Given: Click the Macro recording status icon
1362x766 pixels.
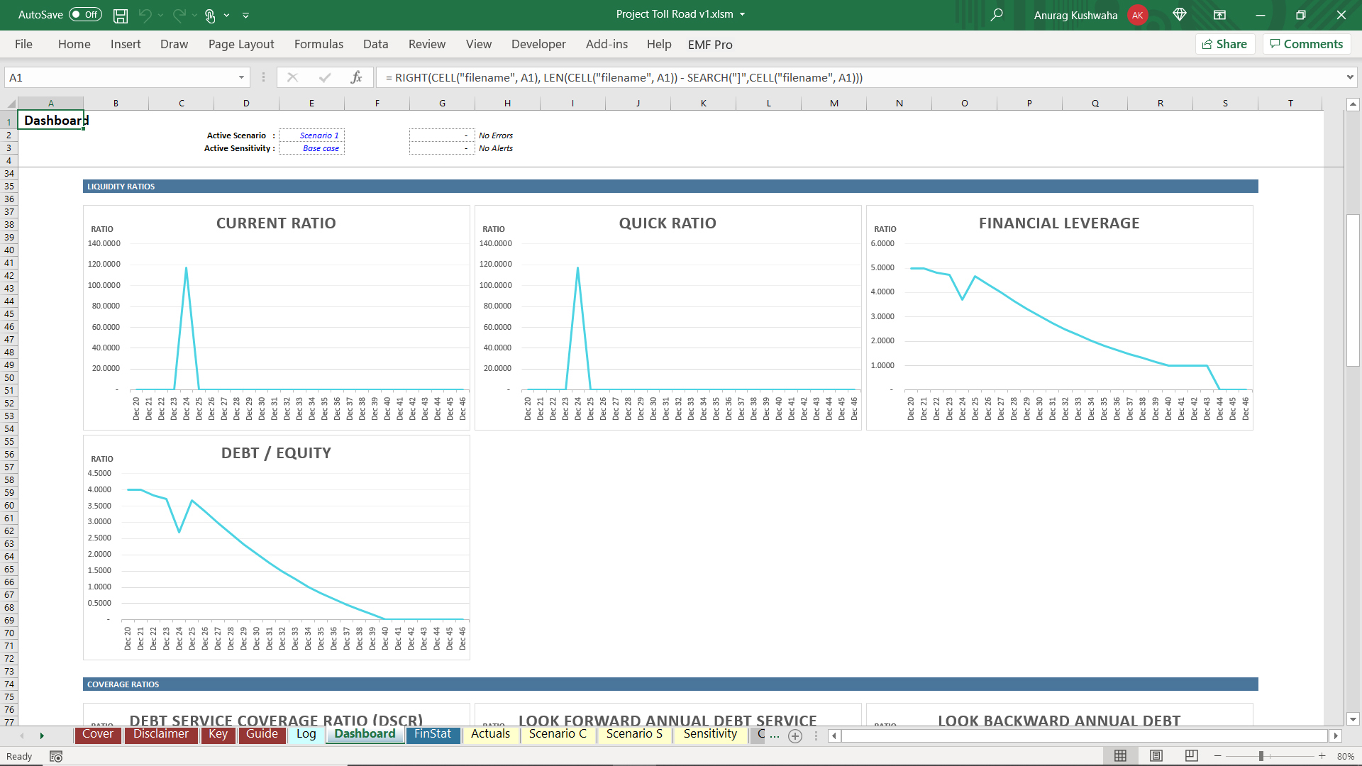Looking at the screenshot, I should coord(56,756).
